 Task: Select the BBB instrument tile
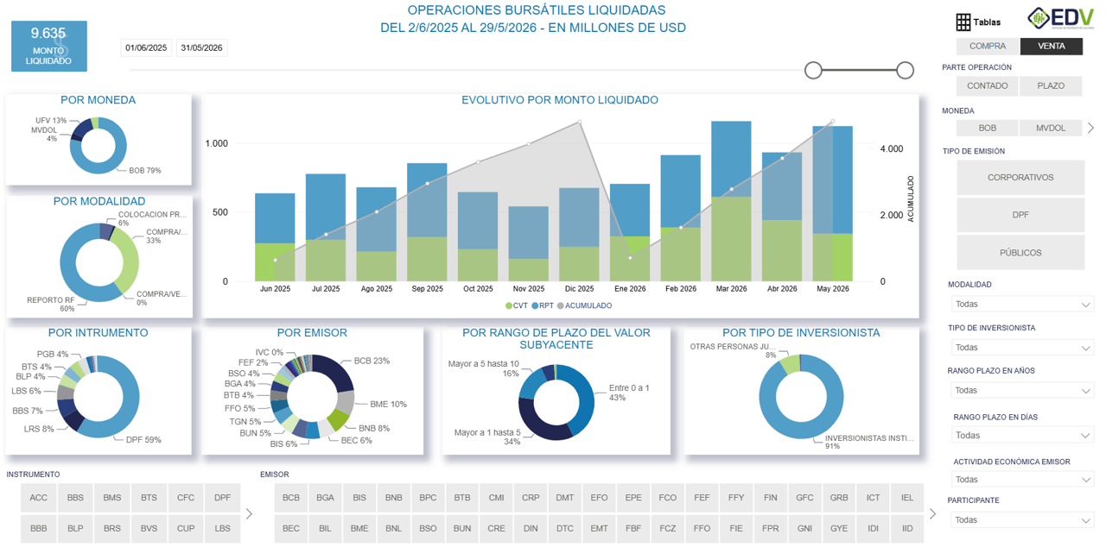(39, 528)
